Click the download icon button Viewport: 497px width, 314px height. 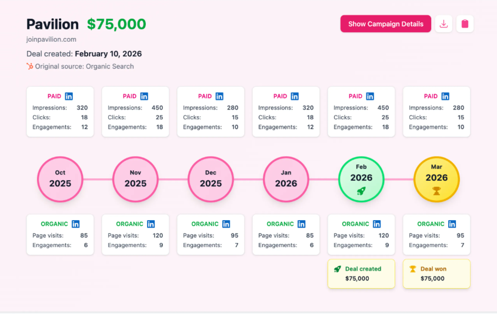(443, 23)
